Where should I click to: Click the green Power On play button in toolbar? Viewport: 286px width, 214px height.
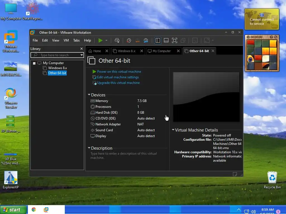click(100, 40)
